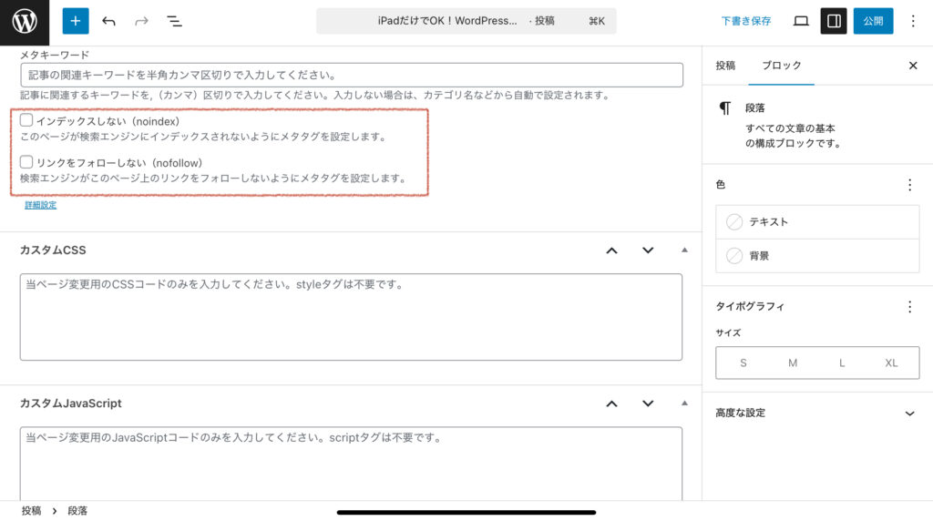Open the タイポグラフィ panel options menu
The width and height of the screenshot is (933, 521).
tap(909, 307)
